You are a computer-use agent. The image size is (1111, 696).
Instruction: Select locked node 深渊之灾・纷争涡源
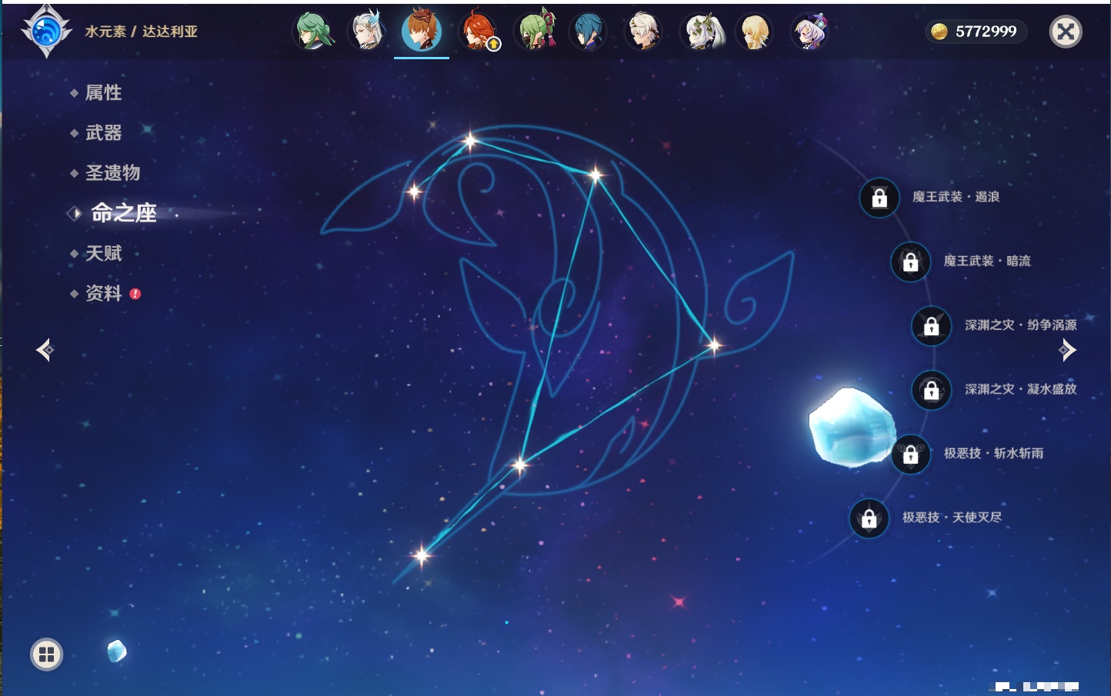pos(931,326)
